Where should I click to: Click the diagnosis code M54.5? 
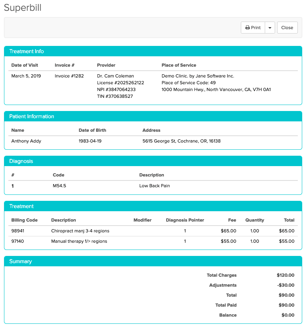click(59, 186)
